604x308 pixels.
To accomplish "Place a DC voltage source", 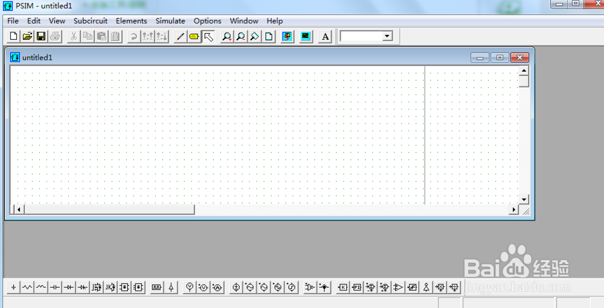I will point(236,288).
